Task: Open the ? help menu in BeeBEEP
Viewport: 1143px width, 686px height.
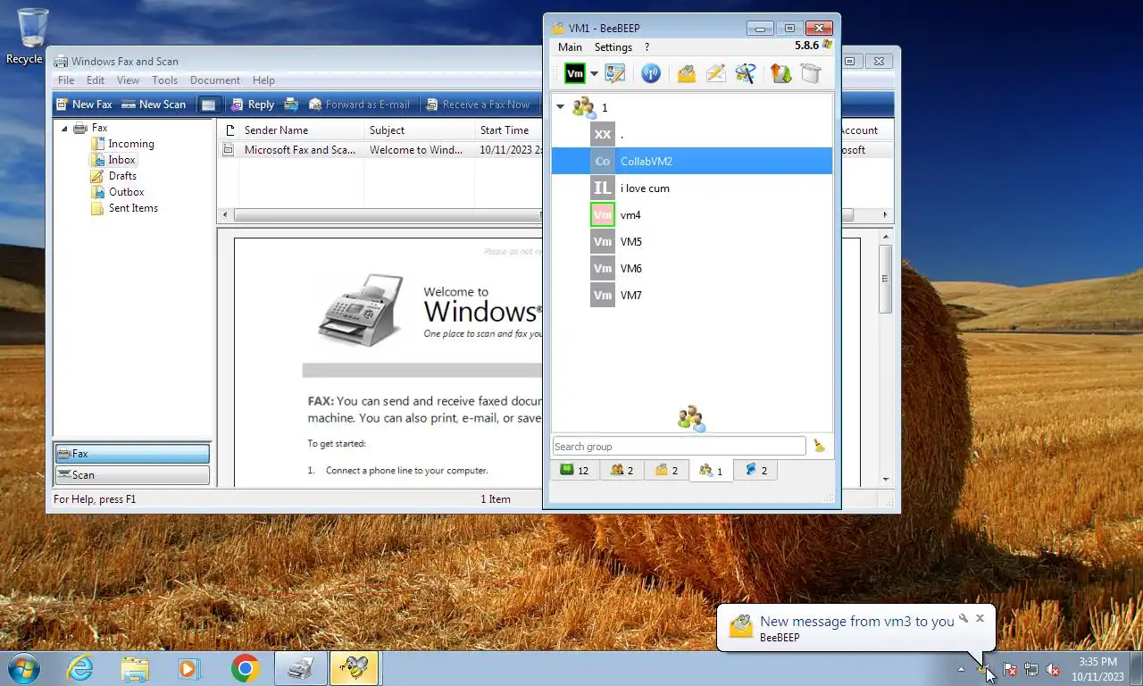Action: pos(647,46)
